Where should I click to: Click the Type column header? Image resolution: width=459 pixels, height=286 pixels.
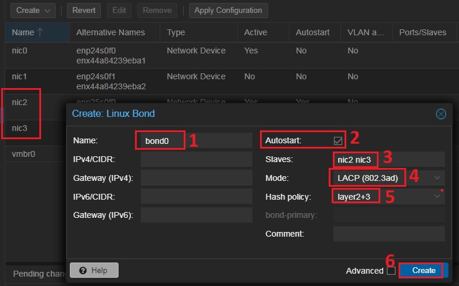198,32
